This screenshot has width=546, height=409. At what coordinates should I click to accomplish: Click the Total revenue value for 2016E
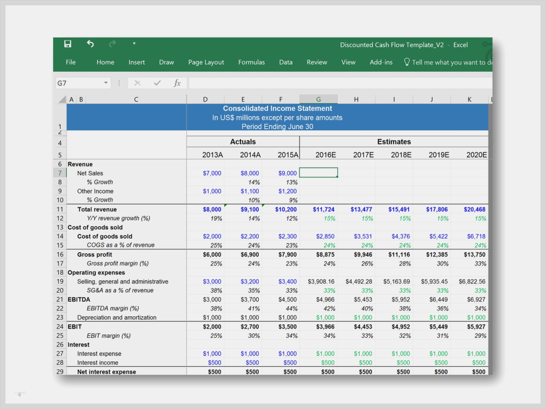click(x=323, y=209)
